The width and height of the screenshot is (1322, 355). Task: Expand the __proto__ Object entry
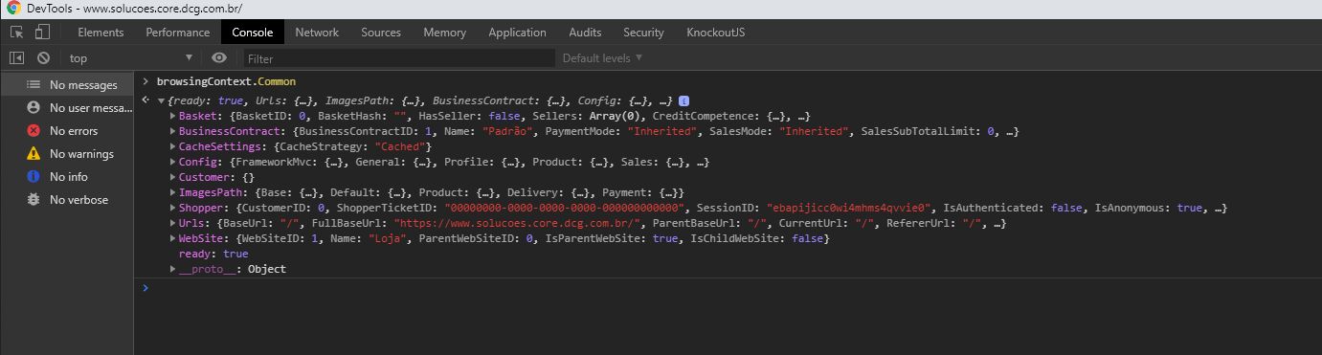[x=173, y=269]
